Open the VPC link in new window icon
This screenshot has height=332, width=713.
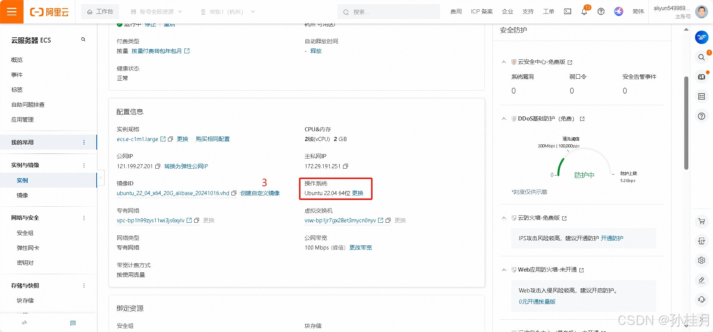[189, 220]
